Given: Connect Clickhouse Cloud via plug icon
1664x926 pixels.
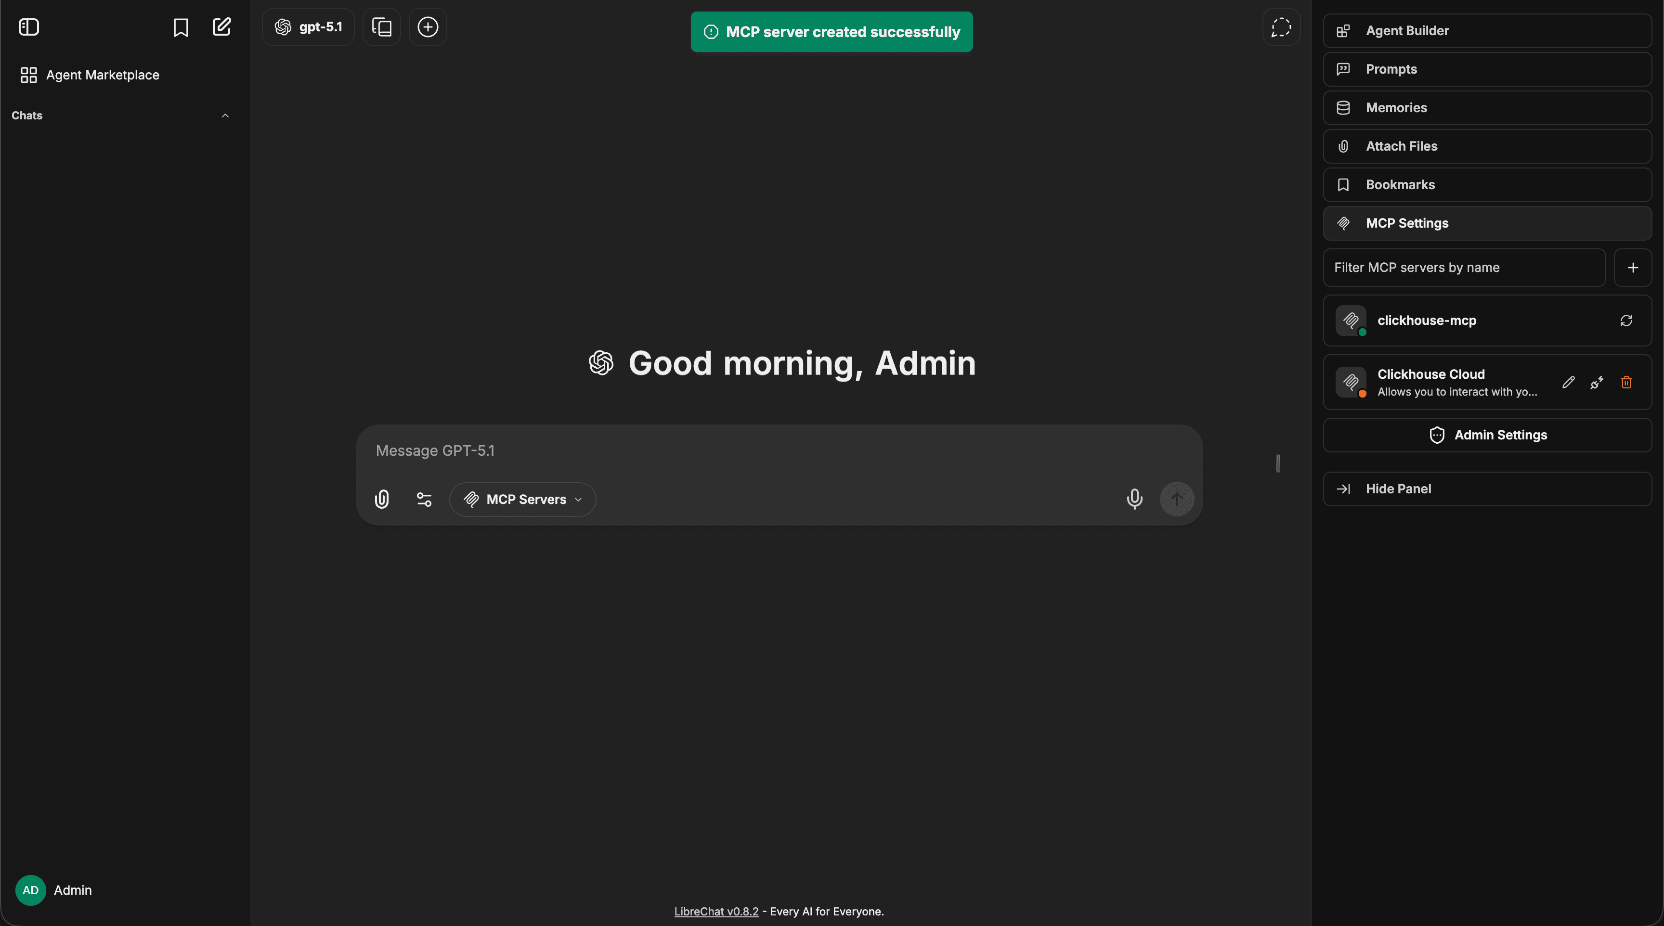Looking at the screenshot, I should pos(1597,382).
